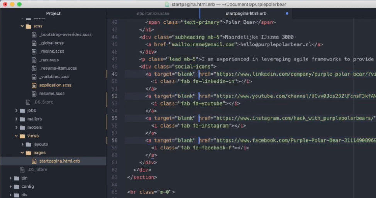Open application.scss in the project tree
This screenshot has height=198, width=376.
point(55,85)
